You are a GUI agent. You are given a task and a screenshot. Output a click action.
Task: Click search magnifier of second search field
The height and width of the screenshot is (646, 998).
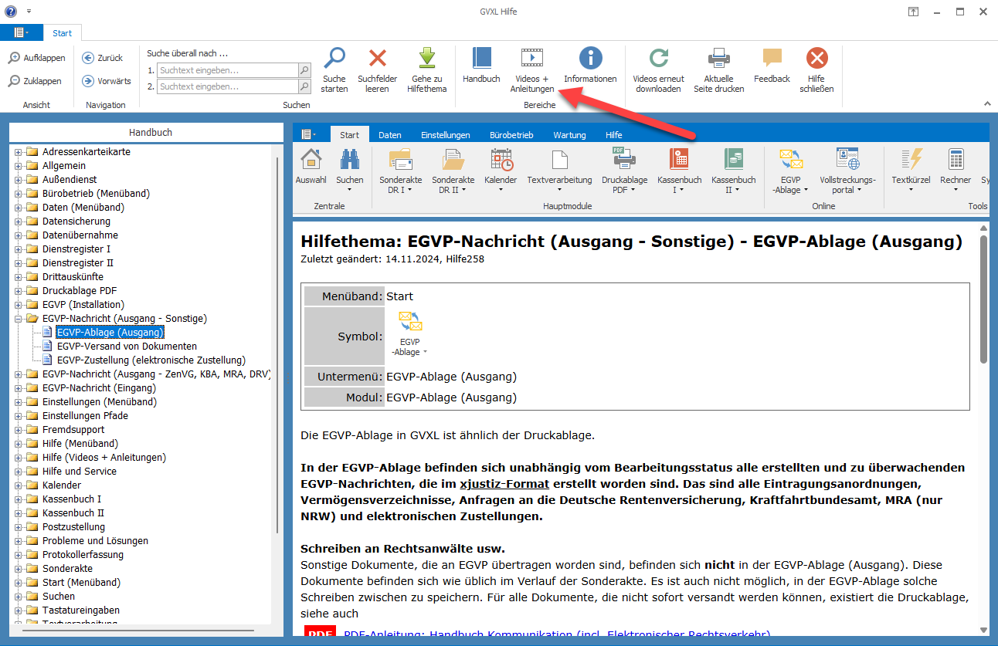(304, 86)
